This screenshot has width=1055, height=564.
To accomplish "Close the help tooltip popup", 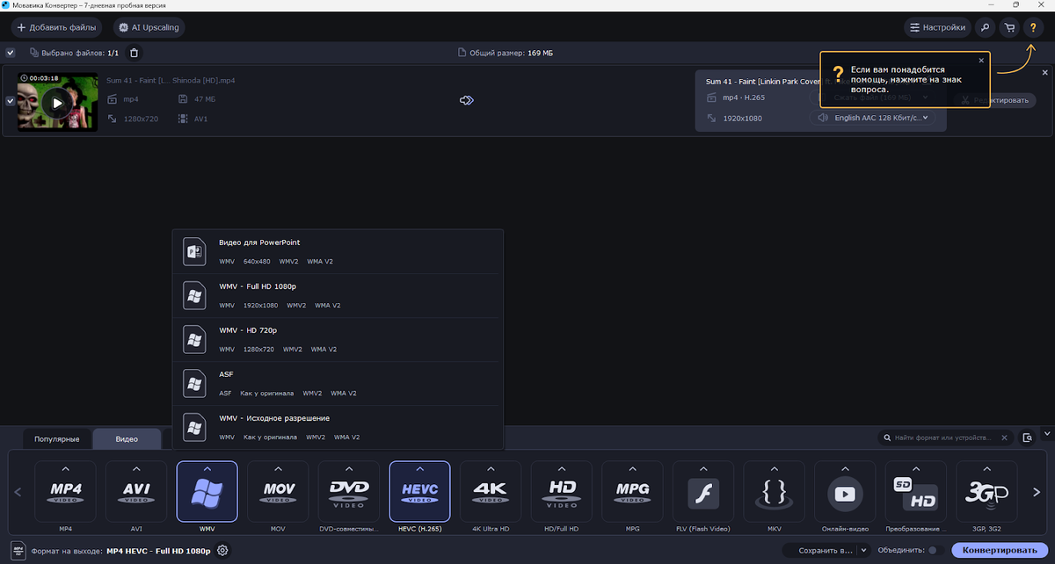I will click(981, 61).
